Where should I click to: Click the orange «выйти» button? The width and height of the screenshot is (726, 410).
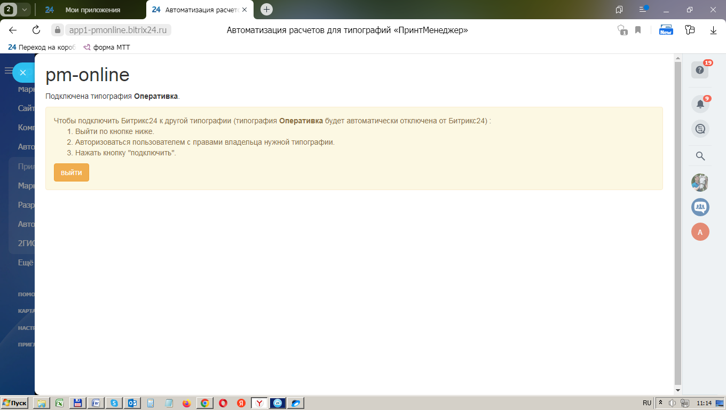click(72, 172)
